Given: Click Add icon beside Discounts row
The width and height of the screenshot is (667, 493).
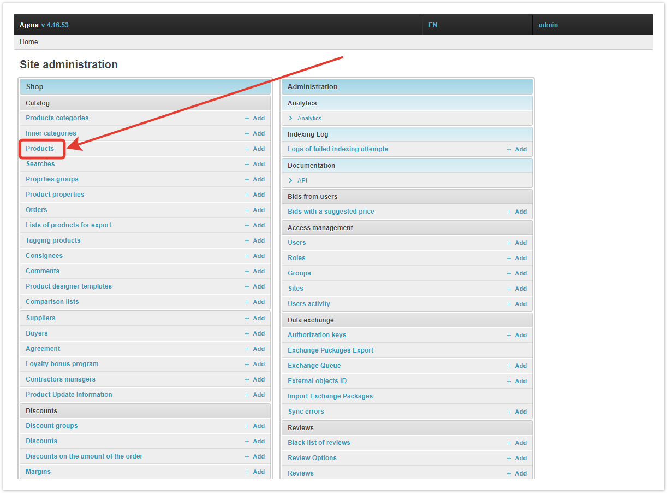Looking at the screenshot, I should pyautogui.click(x=255, y=441).
